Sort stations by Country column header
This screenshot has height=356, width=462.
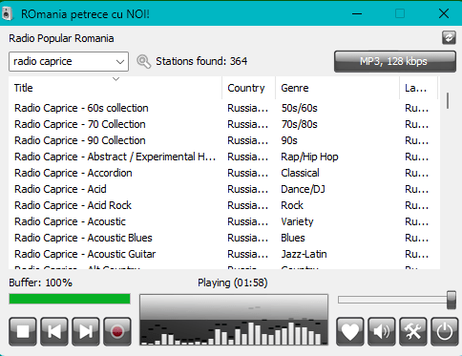click(x=248, y=88)
